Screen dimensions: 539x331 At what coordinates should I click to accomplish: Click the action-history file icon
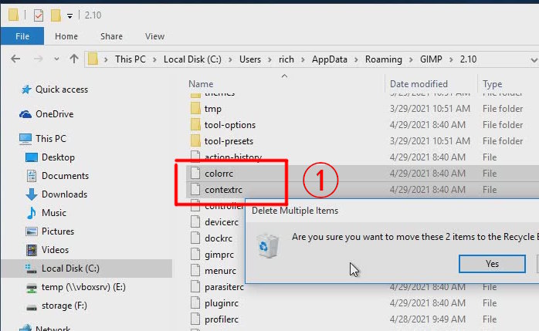(195, 156)
